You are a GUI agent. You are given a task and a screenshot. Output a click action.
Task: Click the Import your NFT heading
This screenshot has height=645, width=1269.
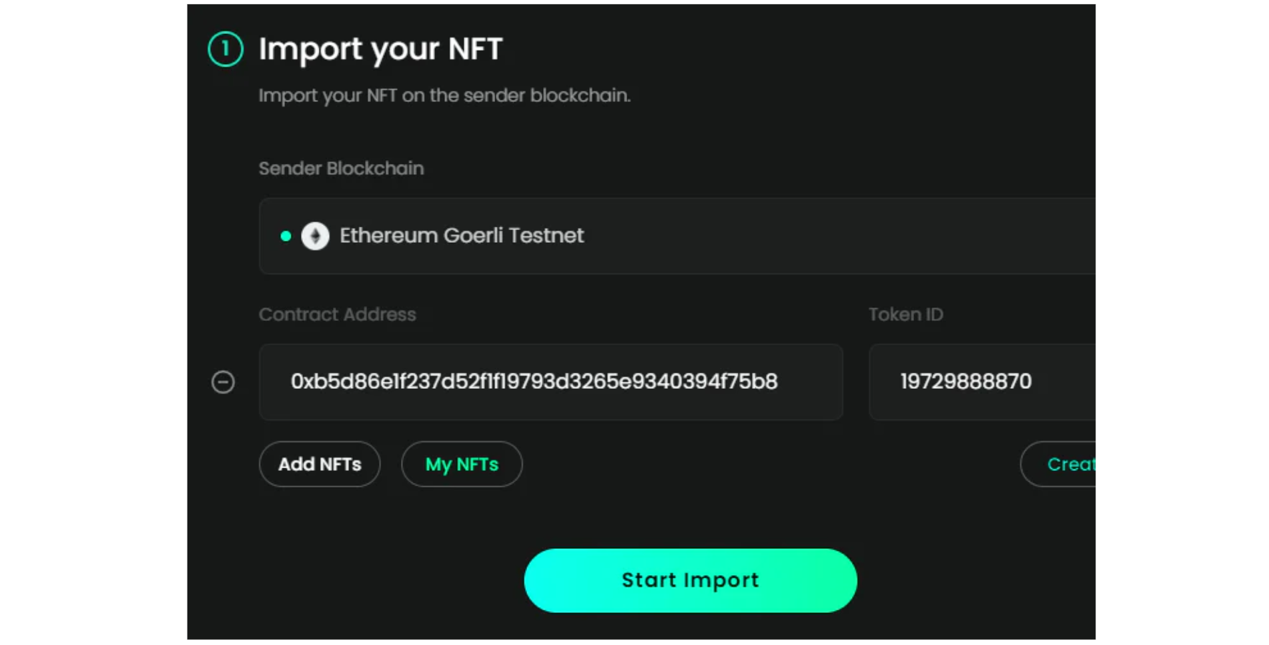tap(380, 49)
